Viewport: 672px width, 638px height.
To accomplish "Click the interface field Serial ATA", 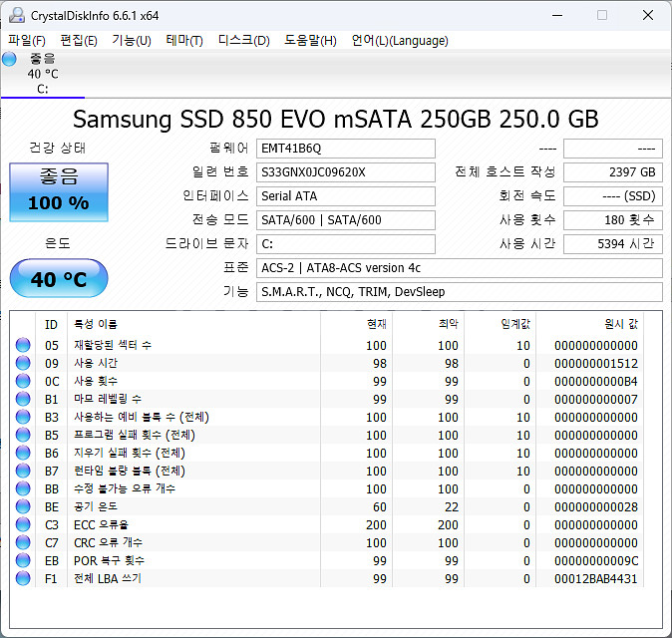I will pyautogui.click(x=346, y=196).
